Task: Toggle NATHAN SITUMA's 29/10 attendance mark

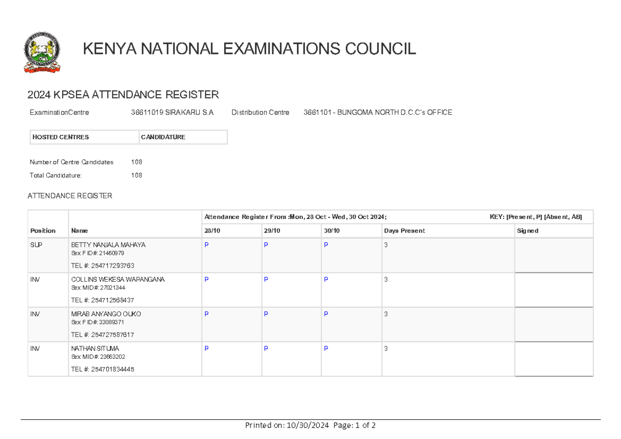Action: click(x=266, y=348)
